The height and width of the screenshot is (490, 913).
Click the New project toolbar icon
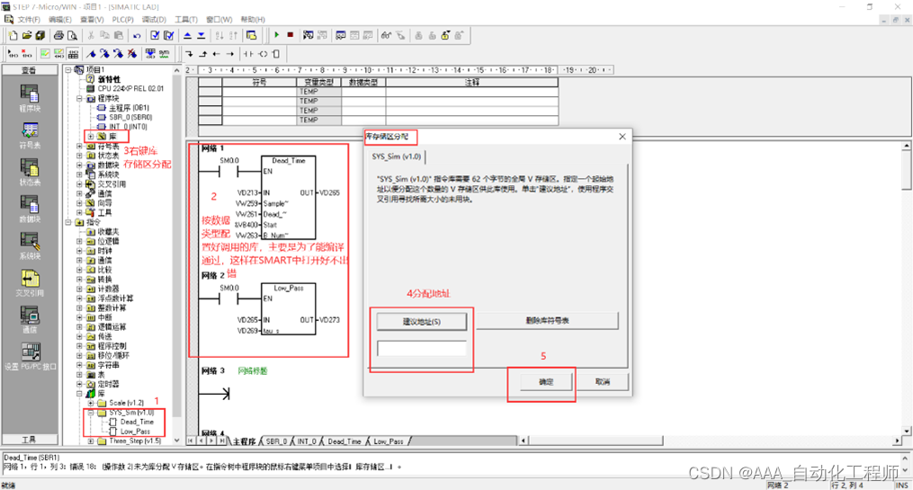[x=13, y=35]
